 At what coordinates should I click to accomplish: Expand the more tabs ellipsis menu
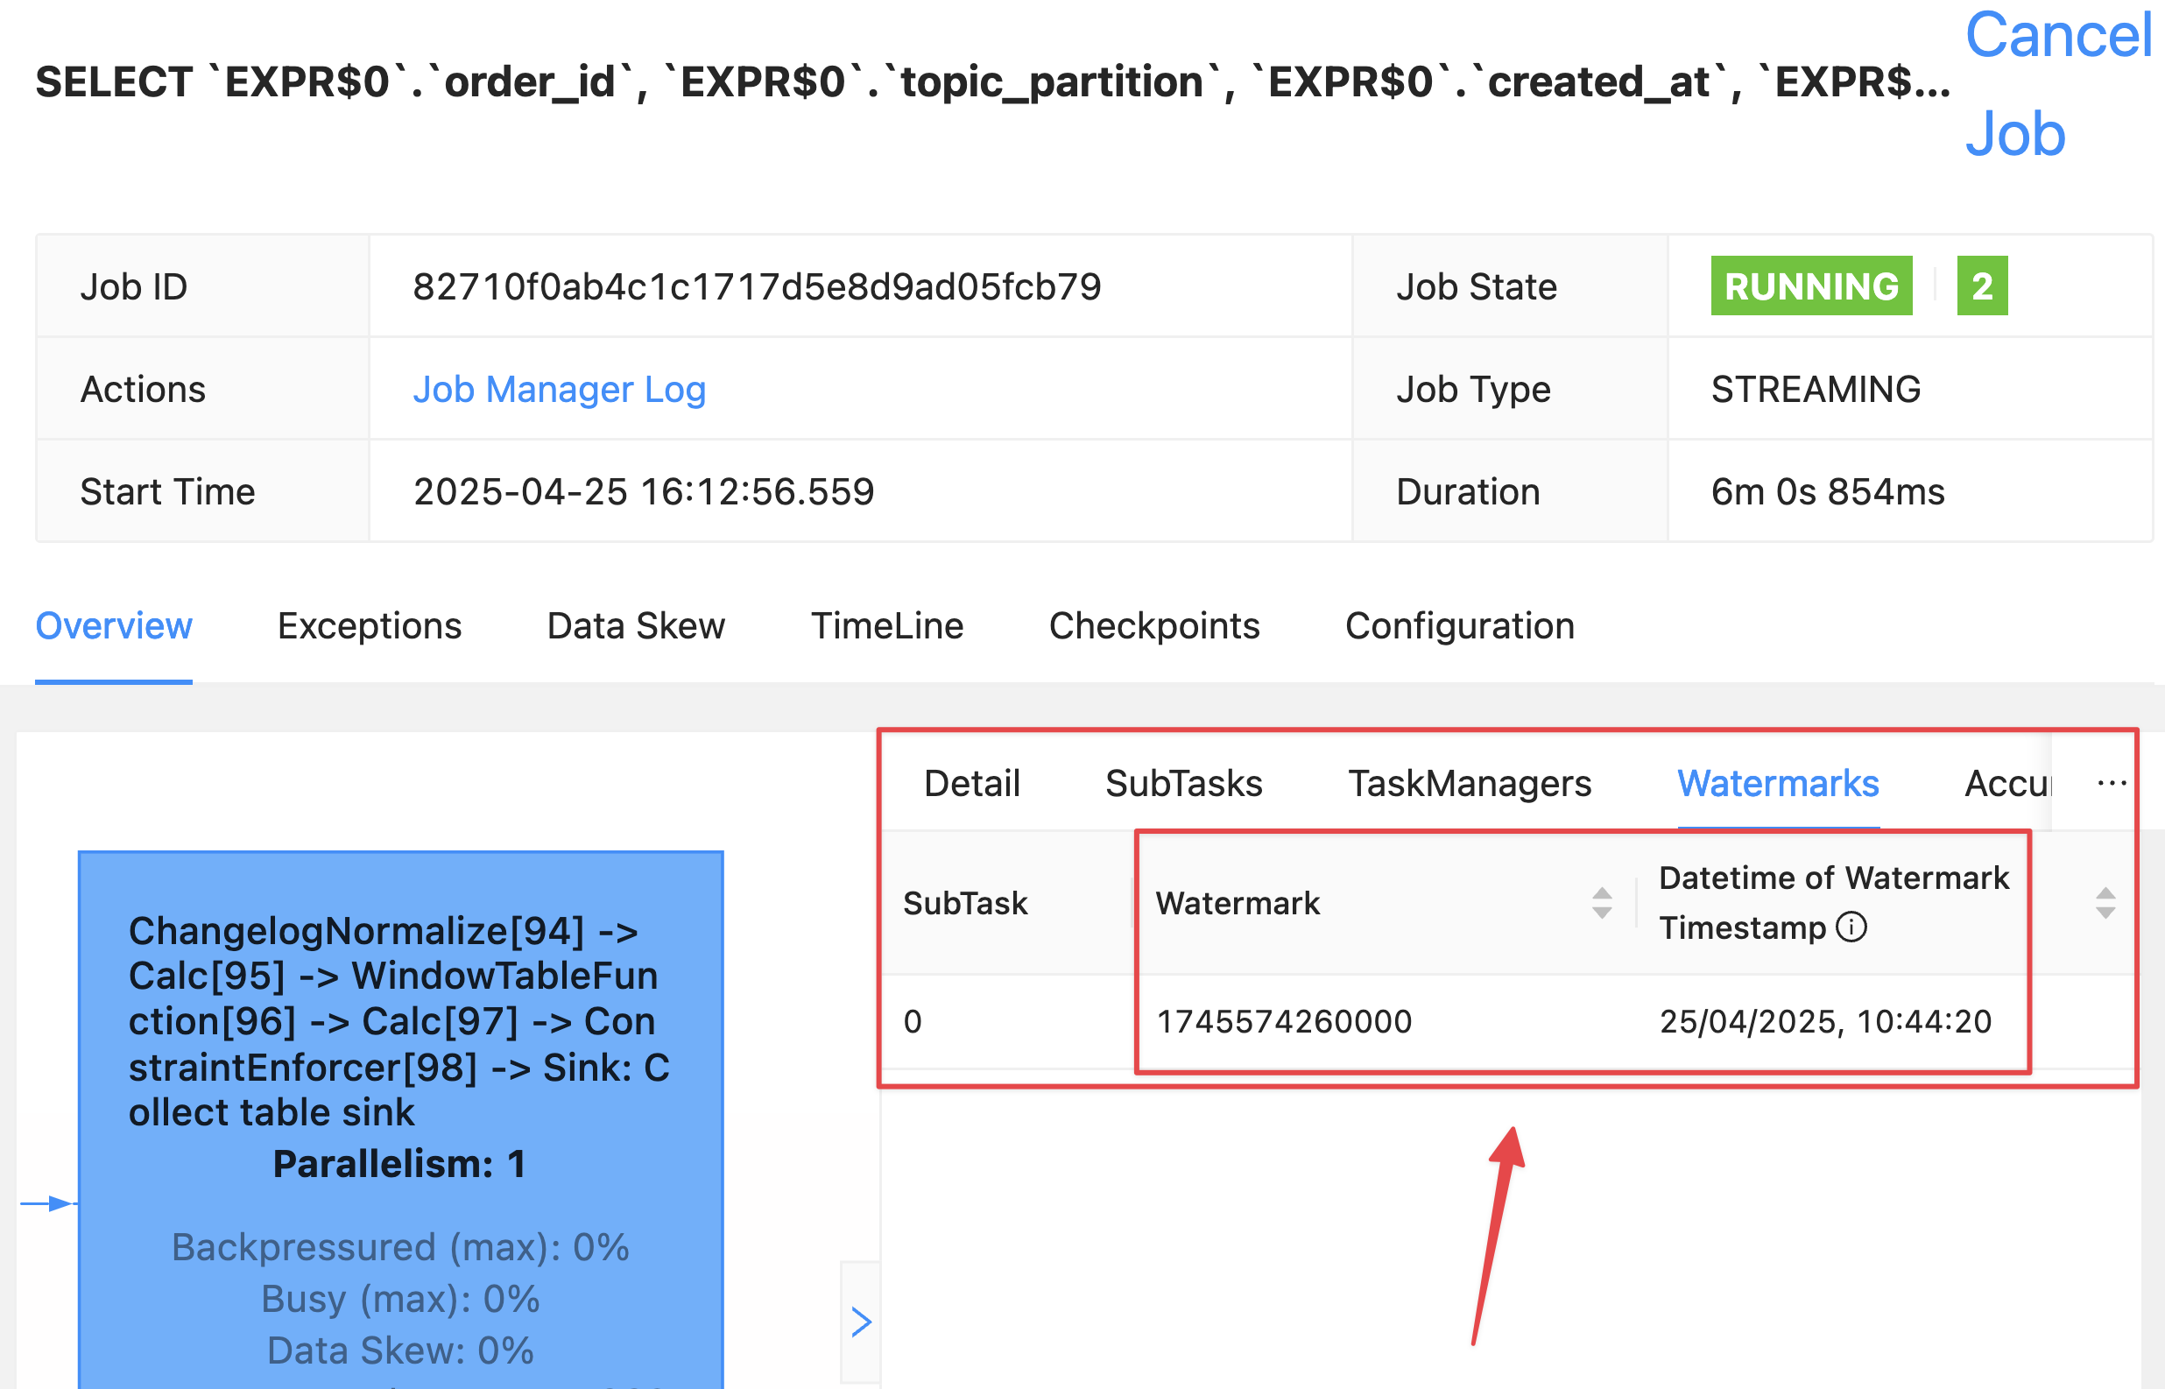tap(2111, 783)
